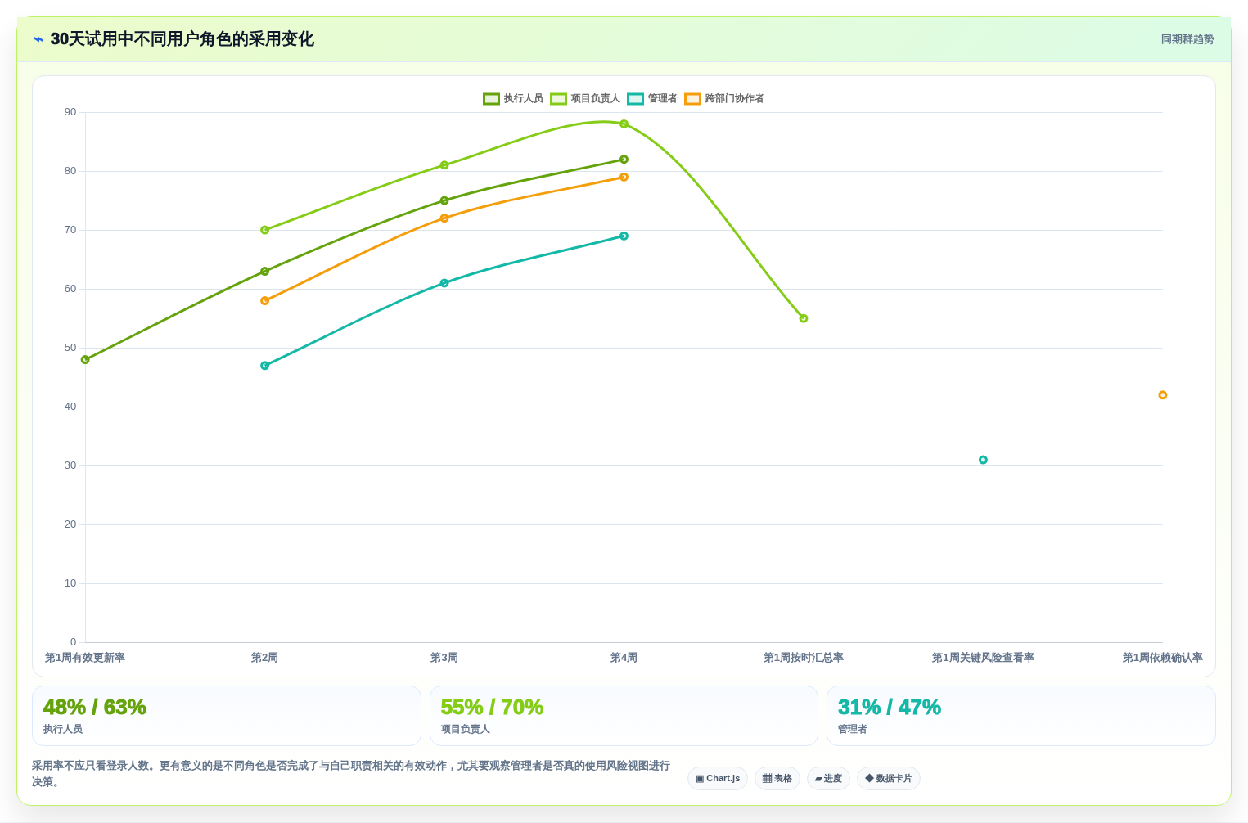Click the 同期群趋势 label in header
This screenshot has height=823, width=1248.
click(x=1187, y=39)
